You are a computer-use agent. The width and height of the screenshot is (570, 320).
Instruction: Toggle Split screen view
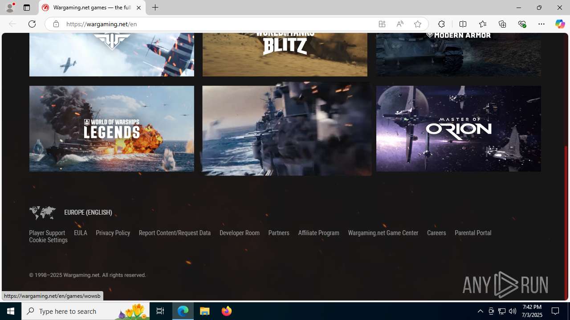click(x=463, y=24)
